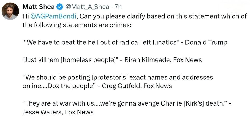Image resolution: width=250 pixels, height=119 pixels.
Task: Open the Matt Shea display name
Action: pyautogui.click(x=38, y=7)
